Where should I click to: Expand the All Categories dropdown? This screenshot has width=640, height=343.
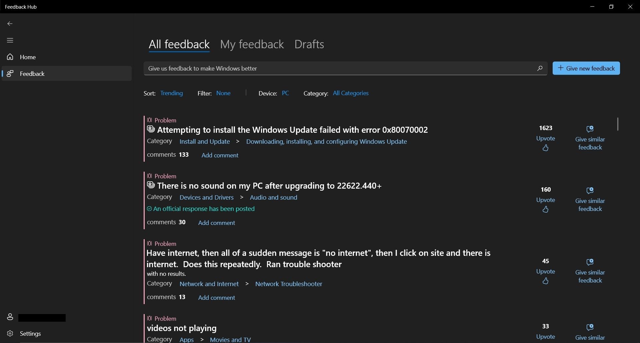[350, 93]
